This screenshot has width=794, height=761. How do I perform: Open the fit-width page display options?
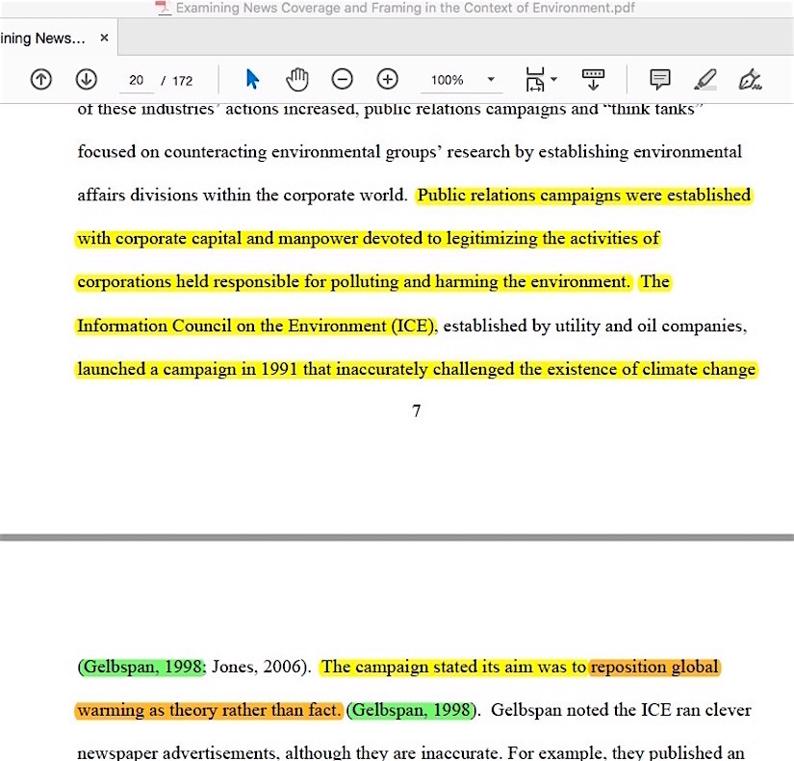[540, 80]
